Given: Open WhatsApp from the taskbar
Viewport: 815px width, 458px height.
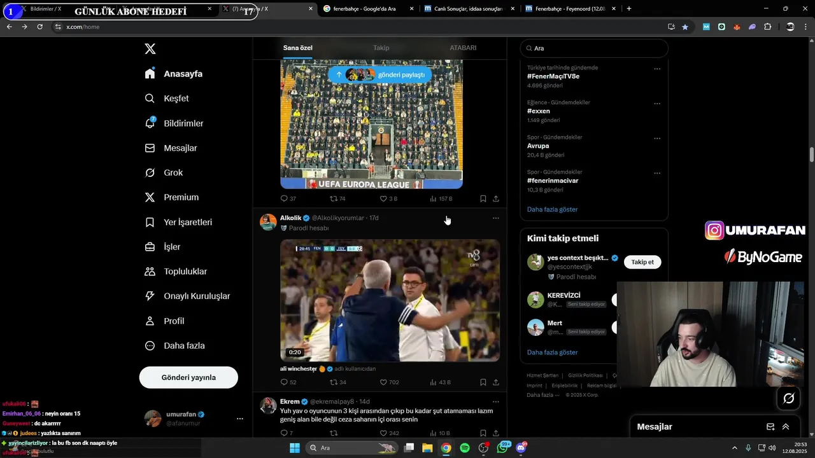Looking at the screenshot, I should pyautogui.click(x=502, y=448).
